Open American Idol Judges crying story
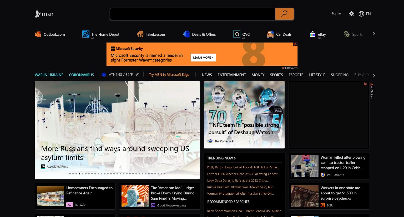This screenshot has width=404, height=217. point(173,193)
